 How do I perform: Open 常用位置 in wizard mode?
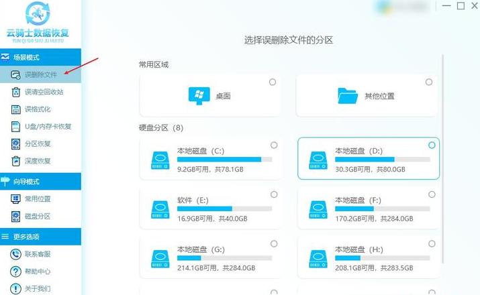(40, 199)
